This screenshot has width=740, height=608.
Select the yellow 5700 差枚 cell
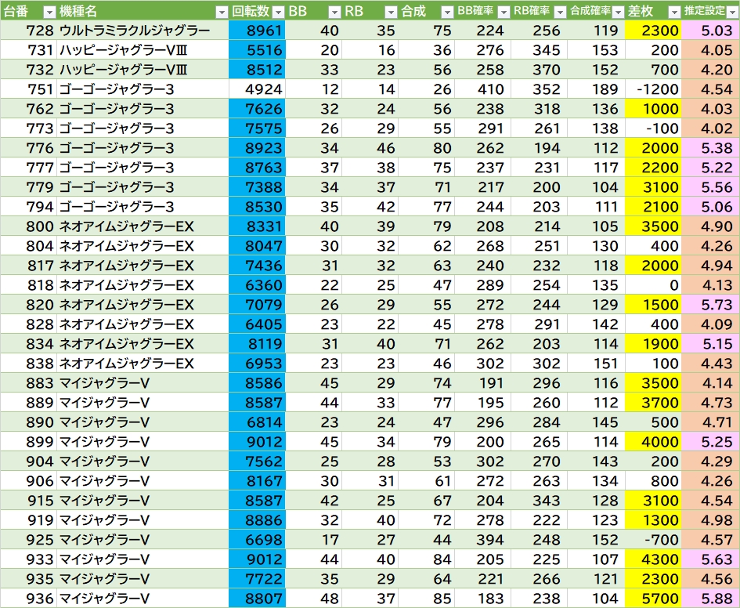click(653, 599)
